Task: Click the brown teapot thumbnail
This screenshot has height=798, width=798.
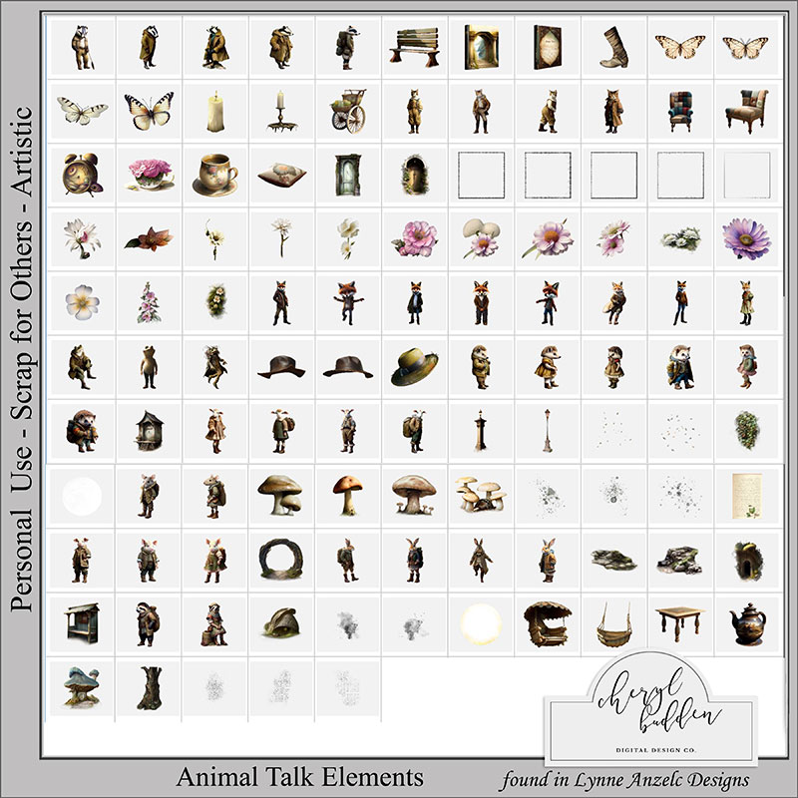Action: click(746, 623)
